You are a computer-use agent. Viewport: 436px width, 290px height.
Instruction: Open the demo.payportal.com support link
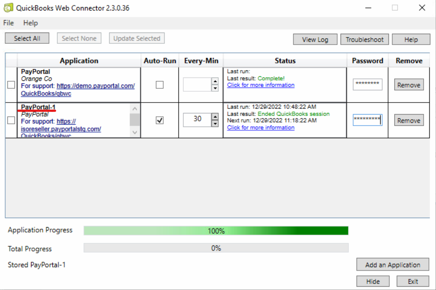95,86
